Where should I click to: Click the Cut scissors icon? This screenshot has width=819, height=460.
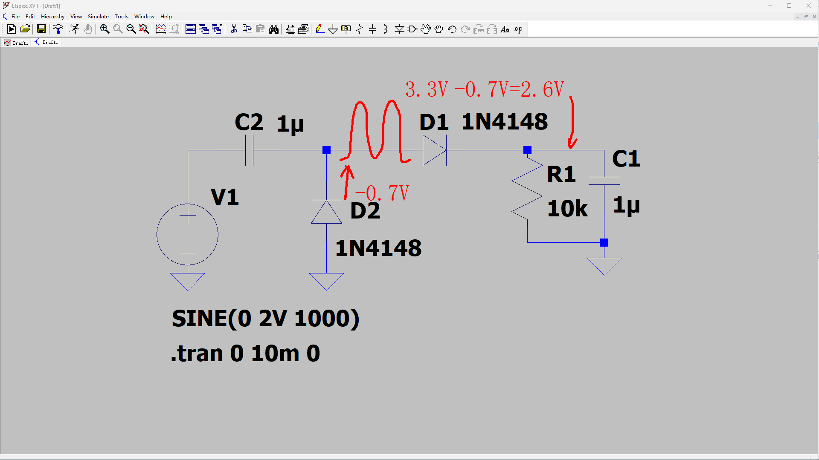(234, 29)
